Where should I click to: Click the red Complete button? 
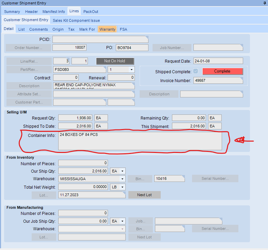pyautogui.click(x=222, y=71)
